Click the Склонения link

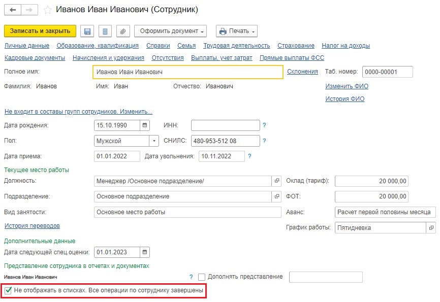302,72
